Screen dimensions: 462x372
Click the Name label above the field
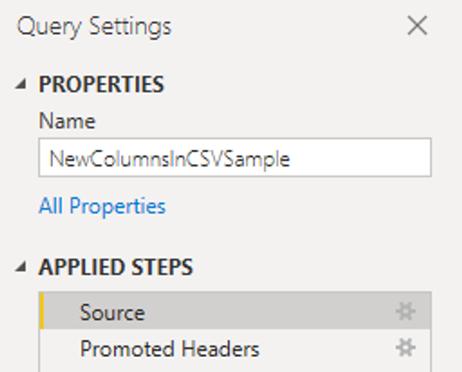click(x=67, y=121)
